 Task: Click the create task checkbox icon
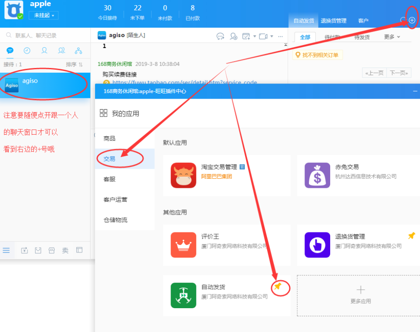pyautogui.click(x=246, y=36)
